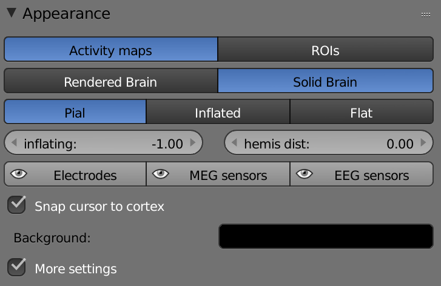Select Solid Brain display
The width and height of the screenshot is (441, 286).
(x=325, y=81)
